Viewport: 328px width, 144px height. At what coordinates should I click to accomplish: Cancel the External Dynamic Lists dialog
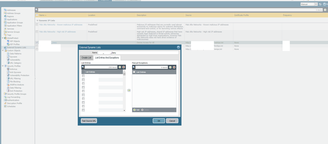172,121
